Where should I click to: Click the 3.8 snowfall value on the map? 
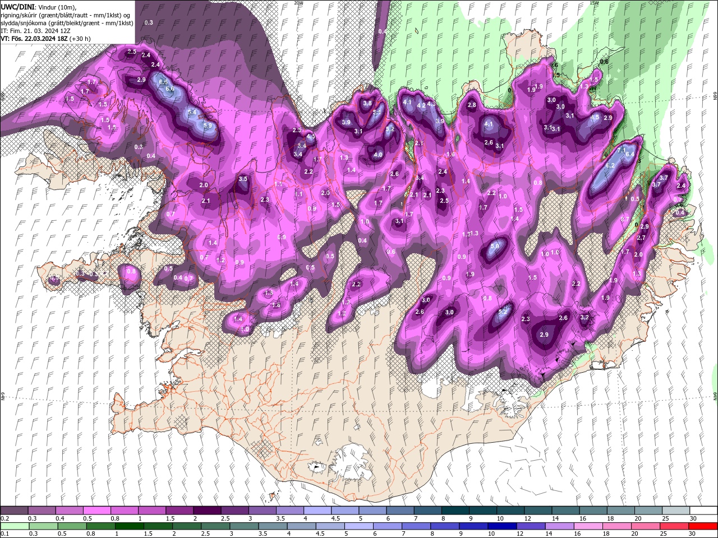[367, 103]
